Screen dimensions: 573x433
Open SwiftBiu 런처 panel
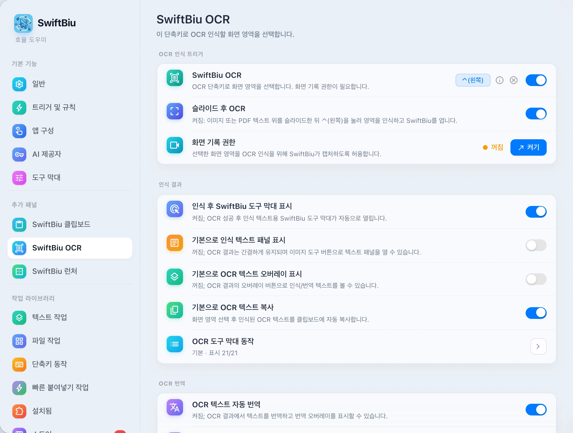(70, 272)
